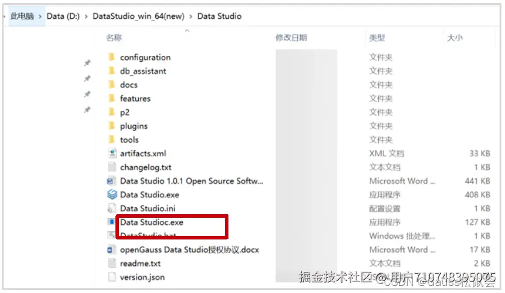The height and width of the screenshot is (293, 505).
Task: Click the 441 KB size cell
Action: pyautogui.click(x=477, y=181)
